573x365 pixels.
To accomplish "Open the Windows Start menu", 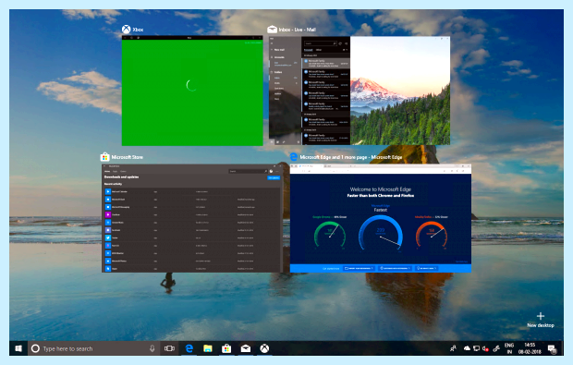I will [18, 348].
